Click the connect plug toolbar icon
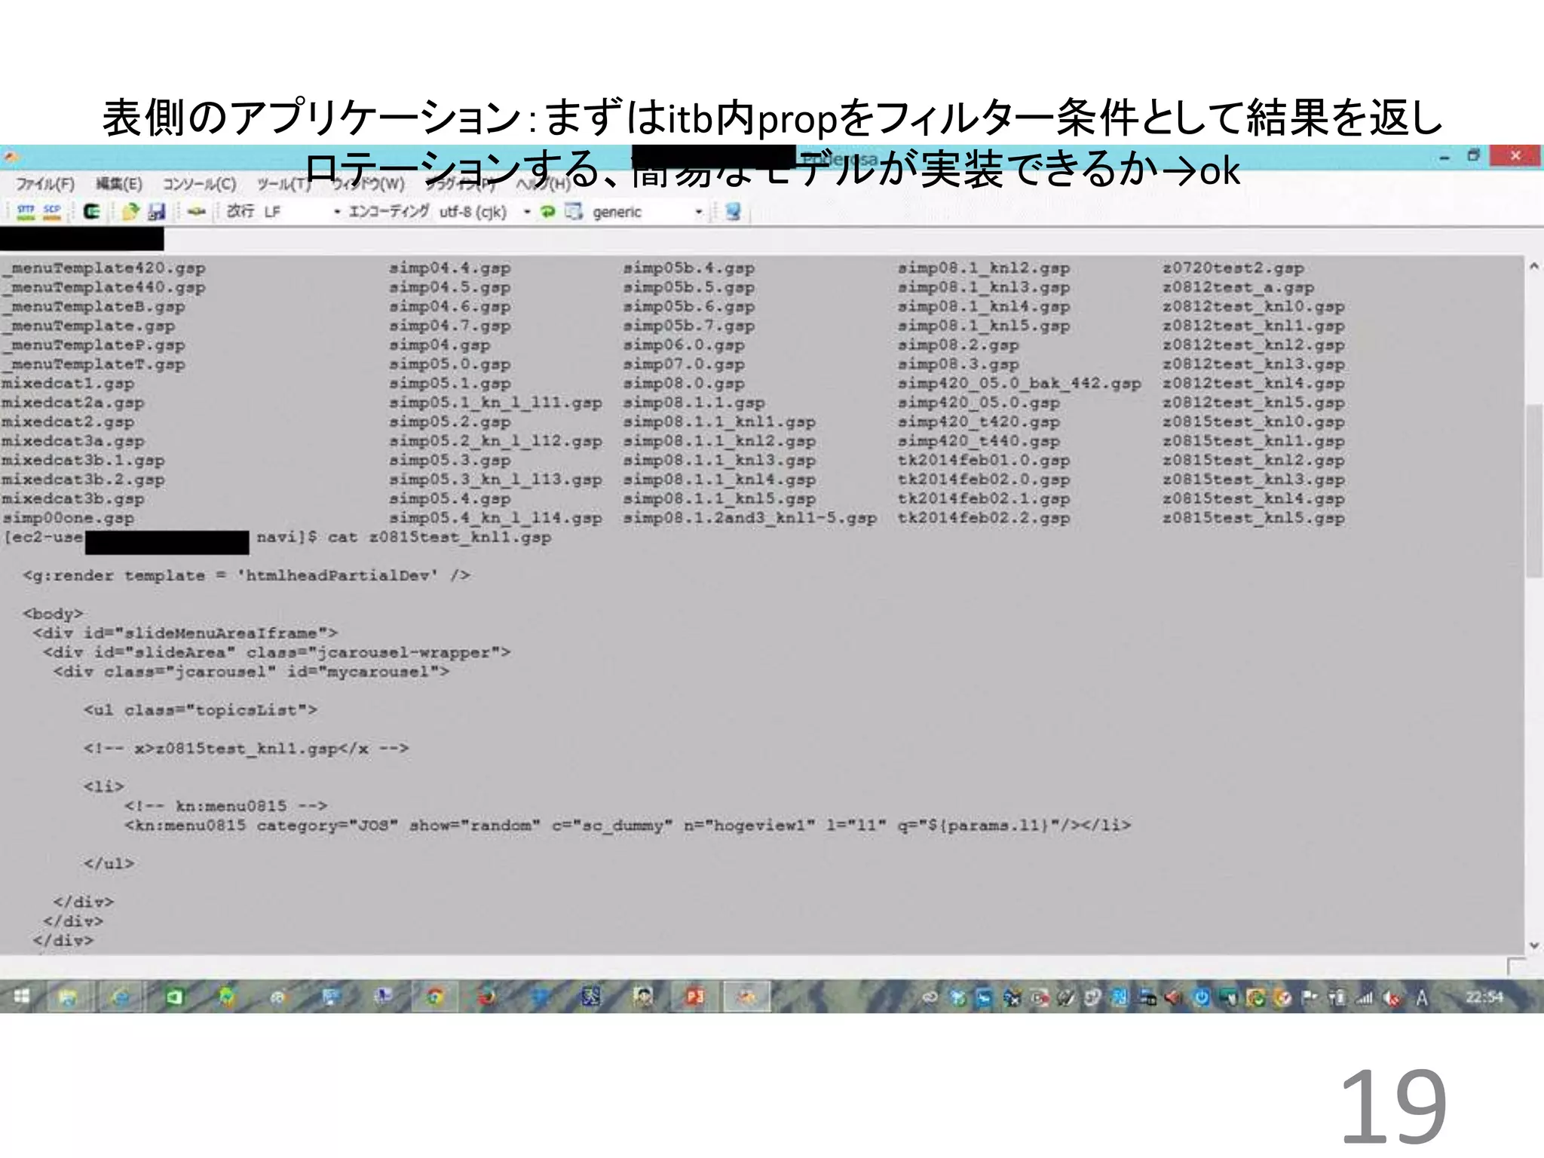This screenshot has width=1544, height=1158. (x=196, y=212)
